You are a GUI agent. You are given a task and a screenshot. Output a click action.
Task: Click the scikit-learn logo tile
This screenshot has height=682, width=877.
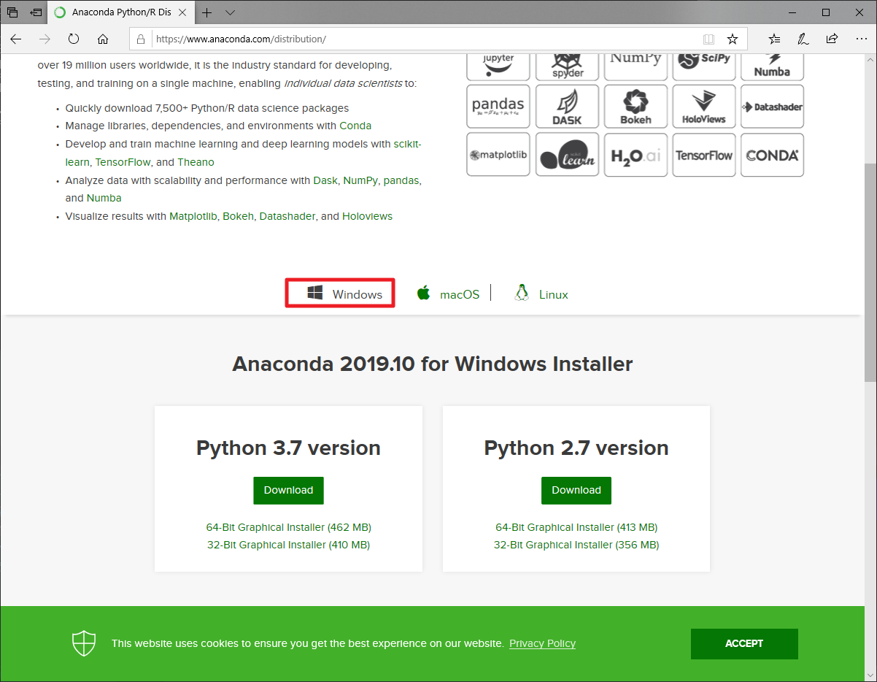click(567, 155)
